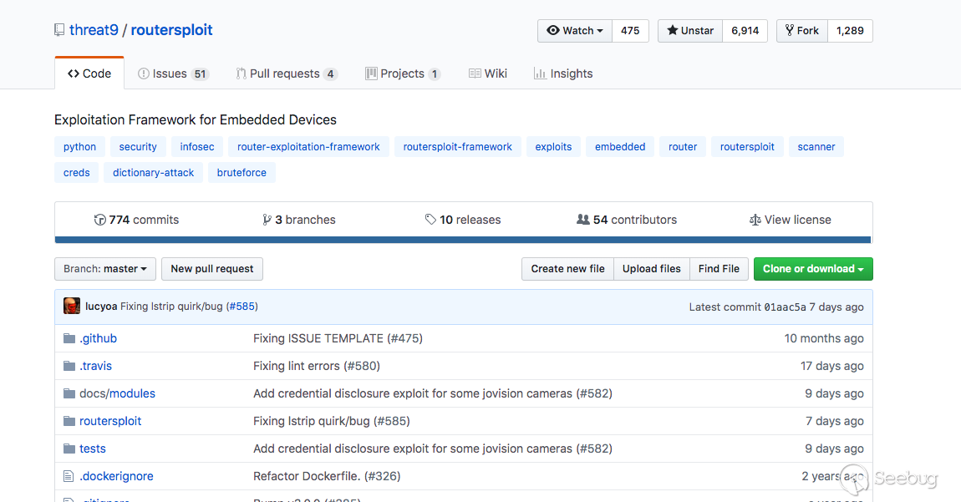Select the embedded topic tag
Screen dimensions: 961x502
(620, 147)
